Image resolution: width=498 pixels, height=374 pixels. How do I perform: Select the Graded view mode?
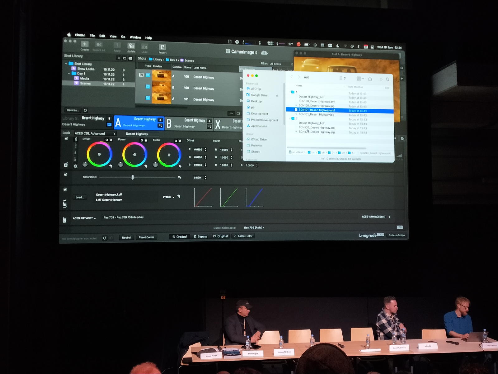click(x=180, y=237)
